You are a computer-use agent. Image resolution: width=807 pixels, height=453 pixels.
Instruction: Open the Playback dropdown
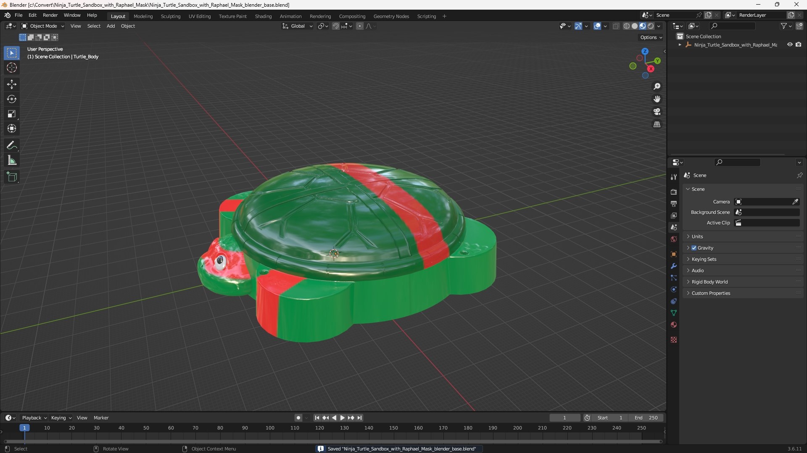tap(34, 418)
